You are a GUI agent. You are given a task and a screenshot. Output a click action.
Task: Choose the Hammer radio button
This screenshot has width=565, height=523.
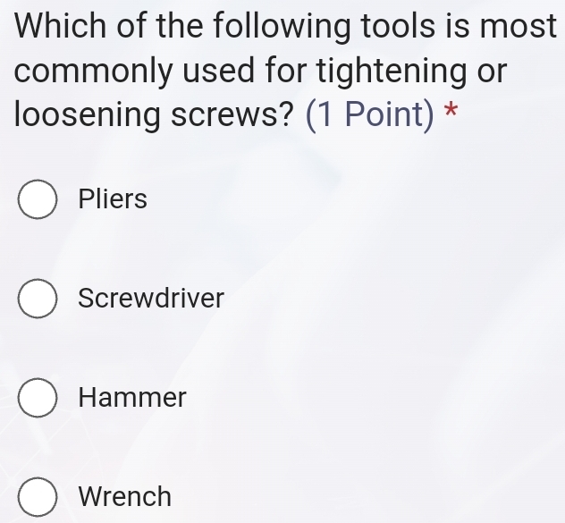click(x=38, y=398)
